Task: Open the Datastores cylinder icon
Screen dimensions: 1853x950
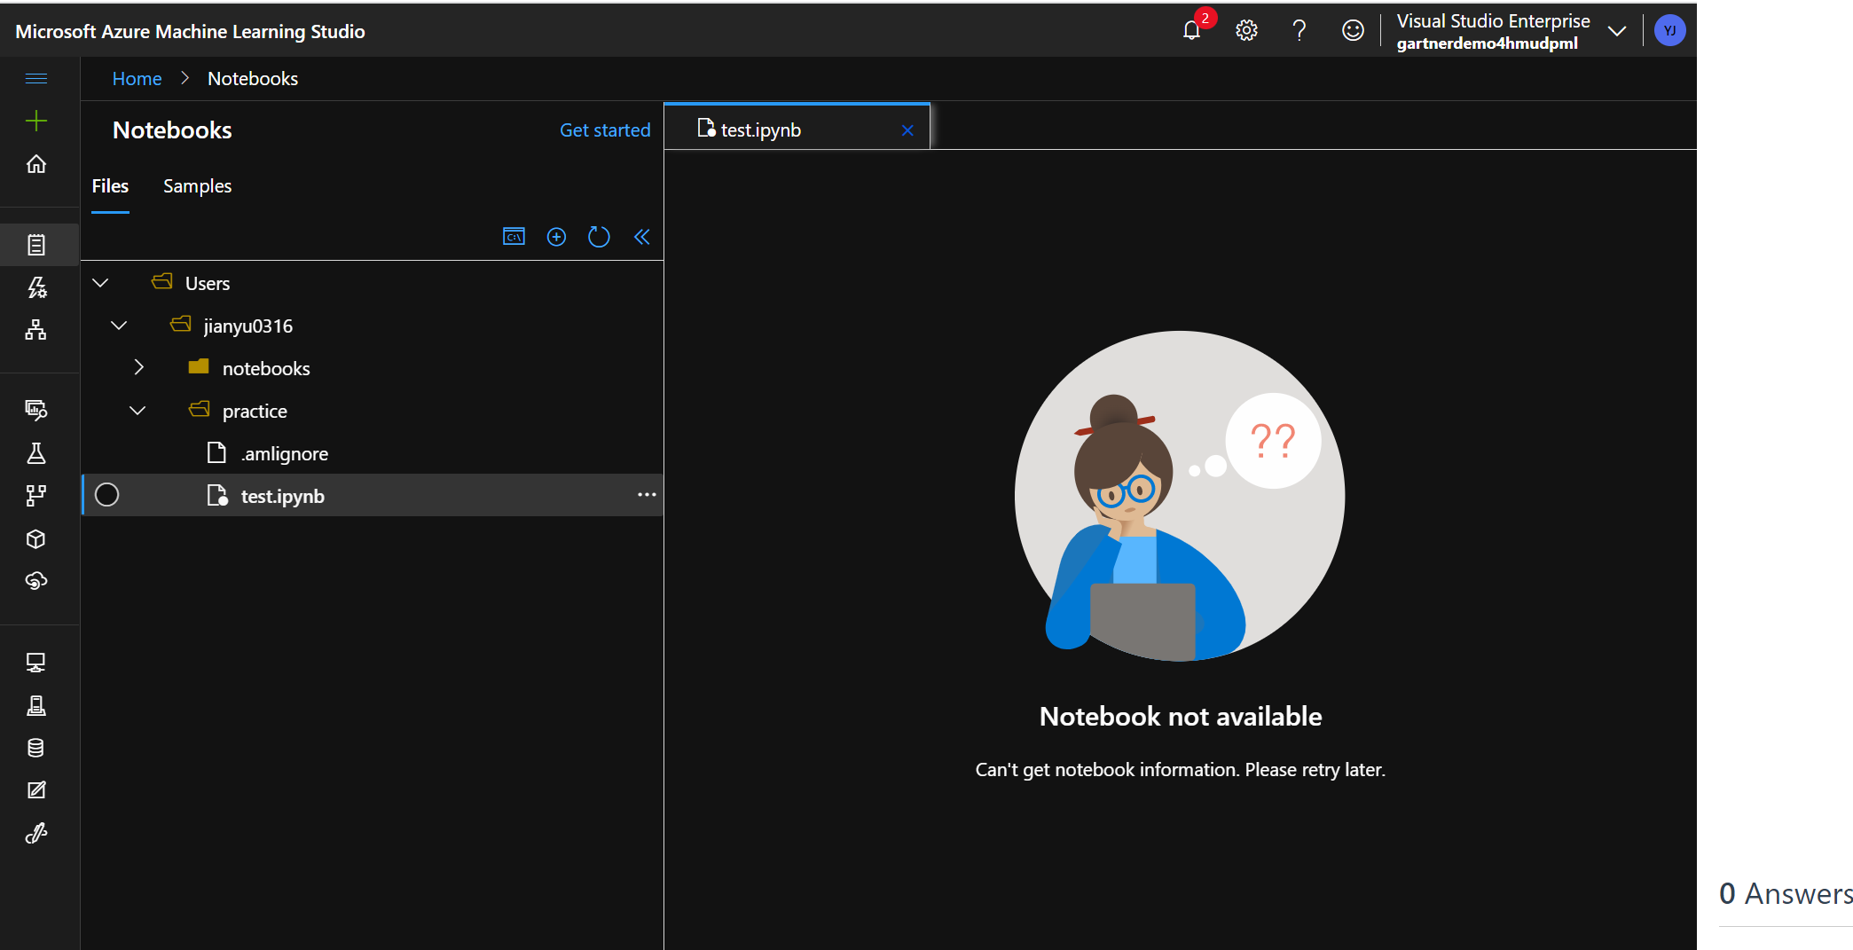Action: pyautogui.click(x=36, y=748)
